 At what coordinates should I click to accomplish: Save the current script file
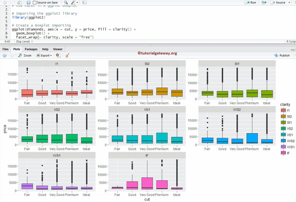point(28,2)
